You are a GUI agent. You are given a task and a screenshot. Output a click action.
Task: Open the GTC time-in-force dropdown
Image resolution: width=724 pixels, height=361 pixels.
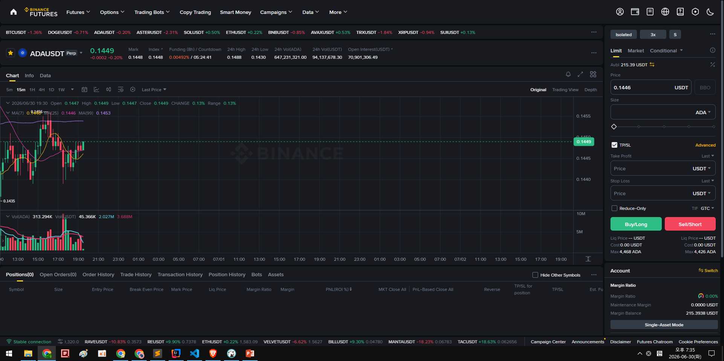pos(707,208)
